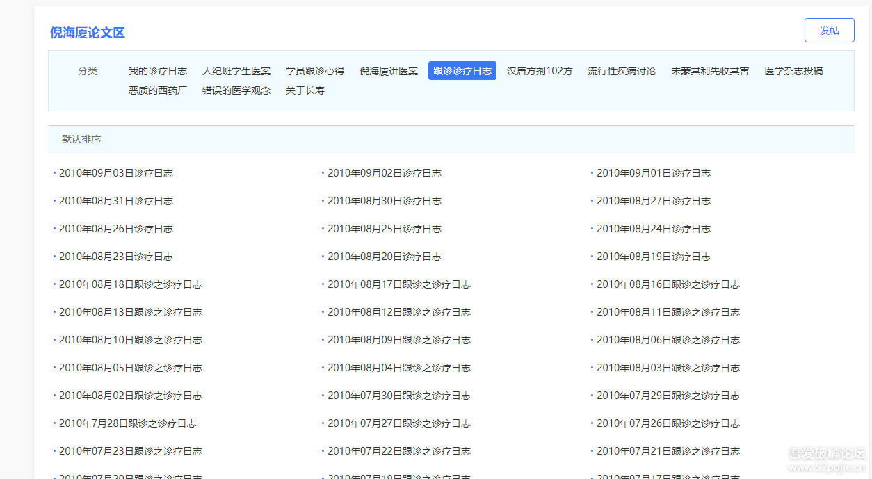This screenshot has height=479, width=872.
Task: Click the 发帖 button
Action: pos(829,31)
